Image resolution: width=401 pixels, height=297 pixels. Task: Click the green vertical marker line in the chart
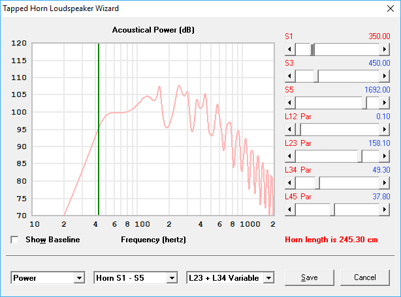99,129
